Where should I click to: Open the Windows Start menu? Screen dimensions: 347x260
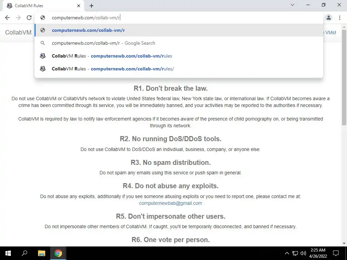pos(8,253)
